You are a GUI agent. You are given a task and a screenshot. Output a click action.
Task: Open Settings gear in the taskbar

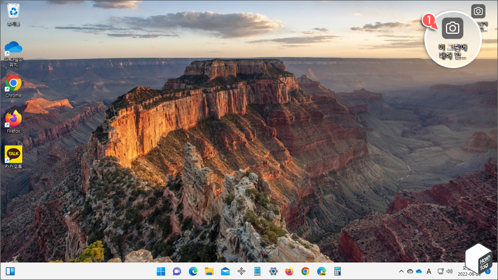pyautogui.click(x=273, y=271)
